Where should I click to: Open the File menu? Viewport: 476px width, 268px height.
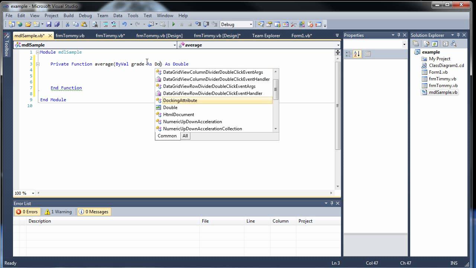coord(9,16)
